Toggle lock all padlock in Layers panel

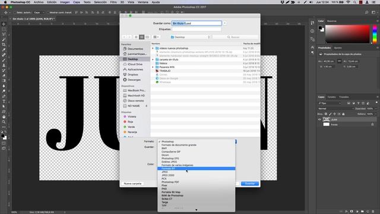click(x=343, y=114)
